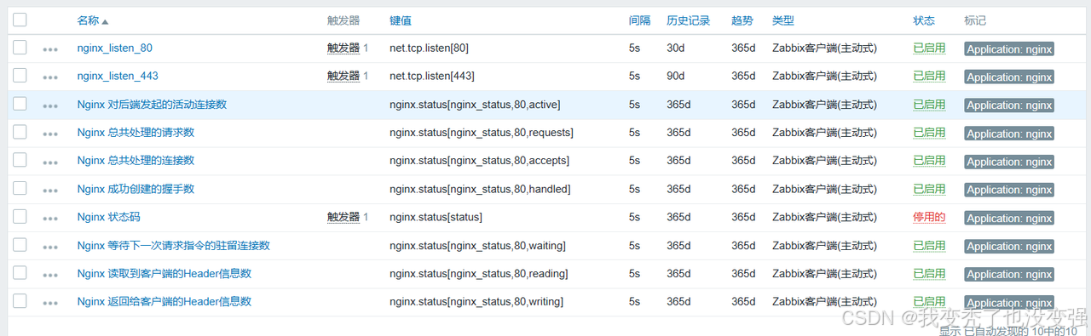Toggle 已启用 status for Nginx 成功创建的握手数
Screen dimensions: 1091x336
tap(929, 189)
